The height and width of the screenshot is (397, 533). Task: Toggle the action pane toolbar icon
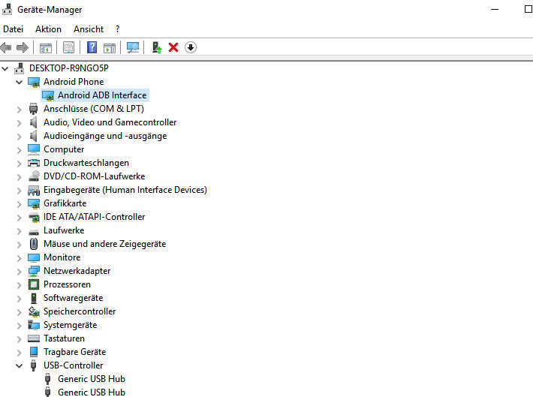(110, 48)
